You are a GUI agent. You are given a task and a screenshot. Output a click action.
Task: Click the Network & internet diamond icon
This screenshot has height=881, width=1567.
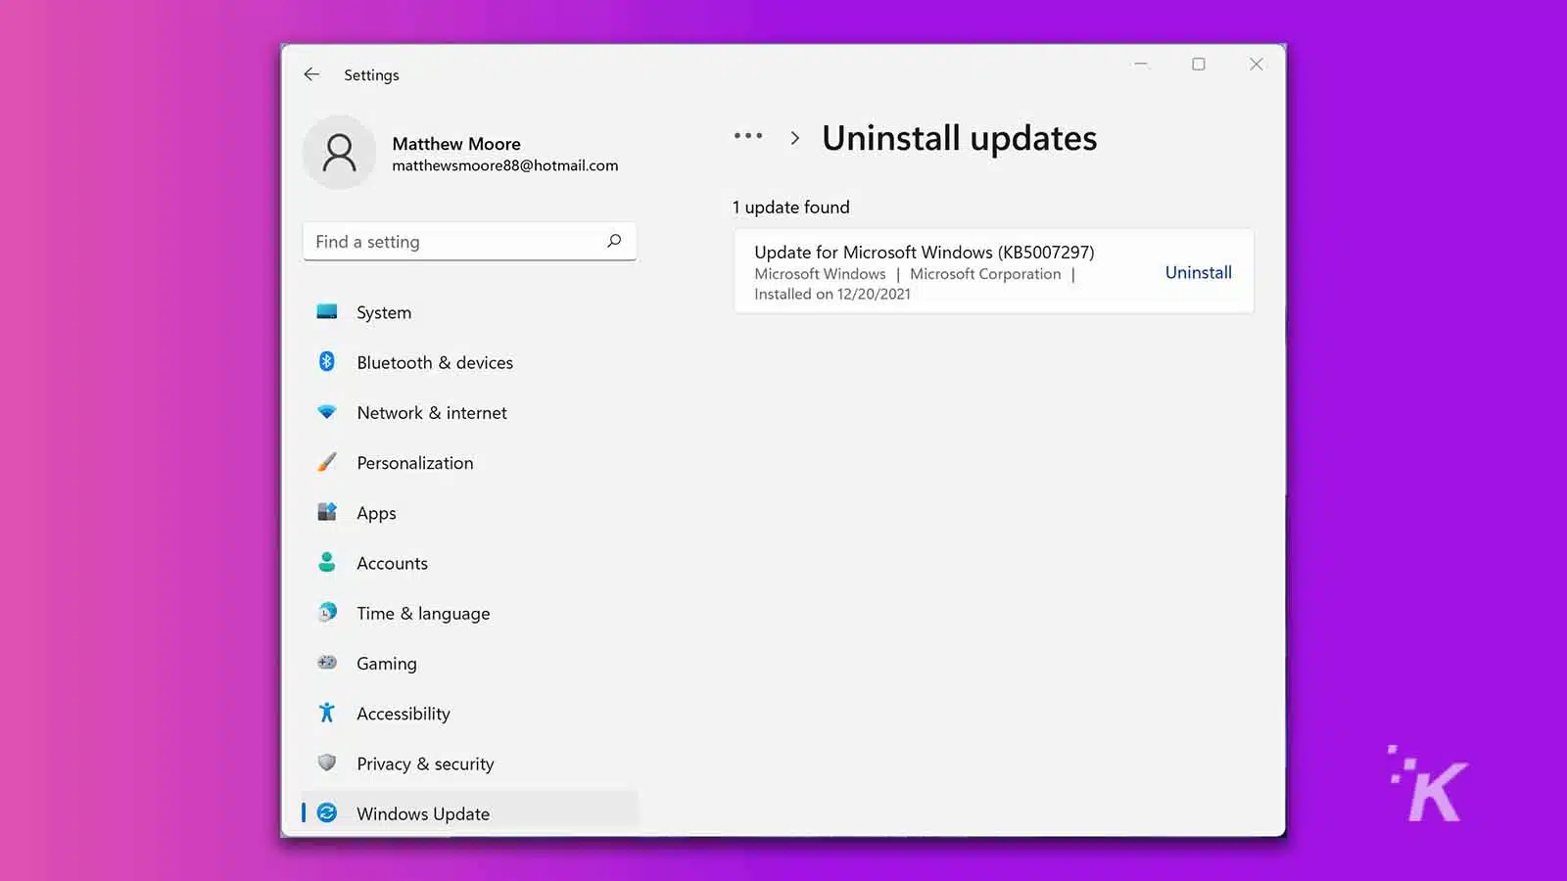327,412
